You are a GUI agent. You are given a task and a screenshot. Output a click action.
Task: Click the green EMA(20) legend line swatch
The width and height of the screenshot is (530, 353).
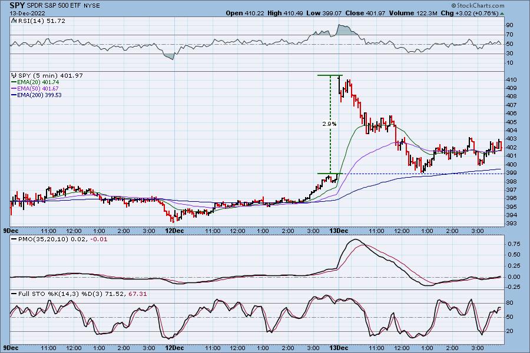tap(14, 82)
